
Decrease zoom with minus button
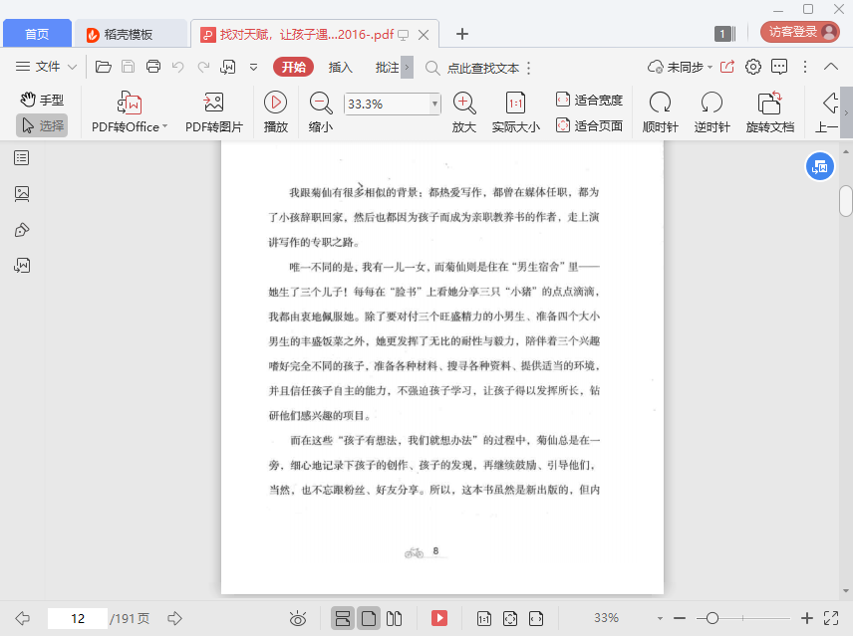pyautogui.click(x=680, y=618)
